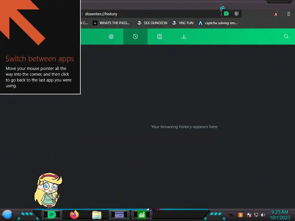This screenshot has width=295, height=221.
Task: Click 'Your browsing history appears here' text
Action: [184, 127]
